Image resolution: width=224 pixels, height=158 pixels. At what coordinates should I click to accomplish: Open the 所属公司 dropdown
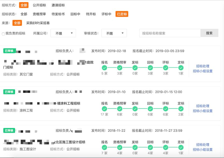coord(63,33)
